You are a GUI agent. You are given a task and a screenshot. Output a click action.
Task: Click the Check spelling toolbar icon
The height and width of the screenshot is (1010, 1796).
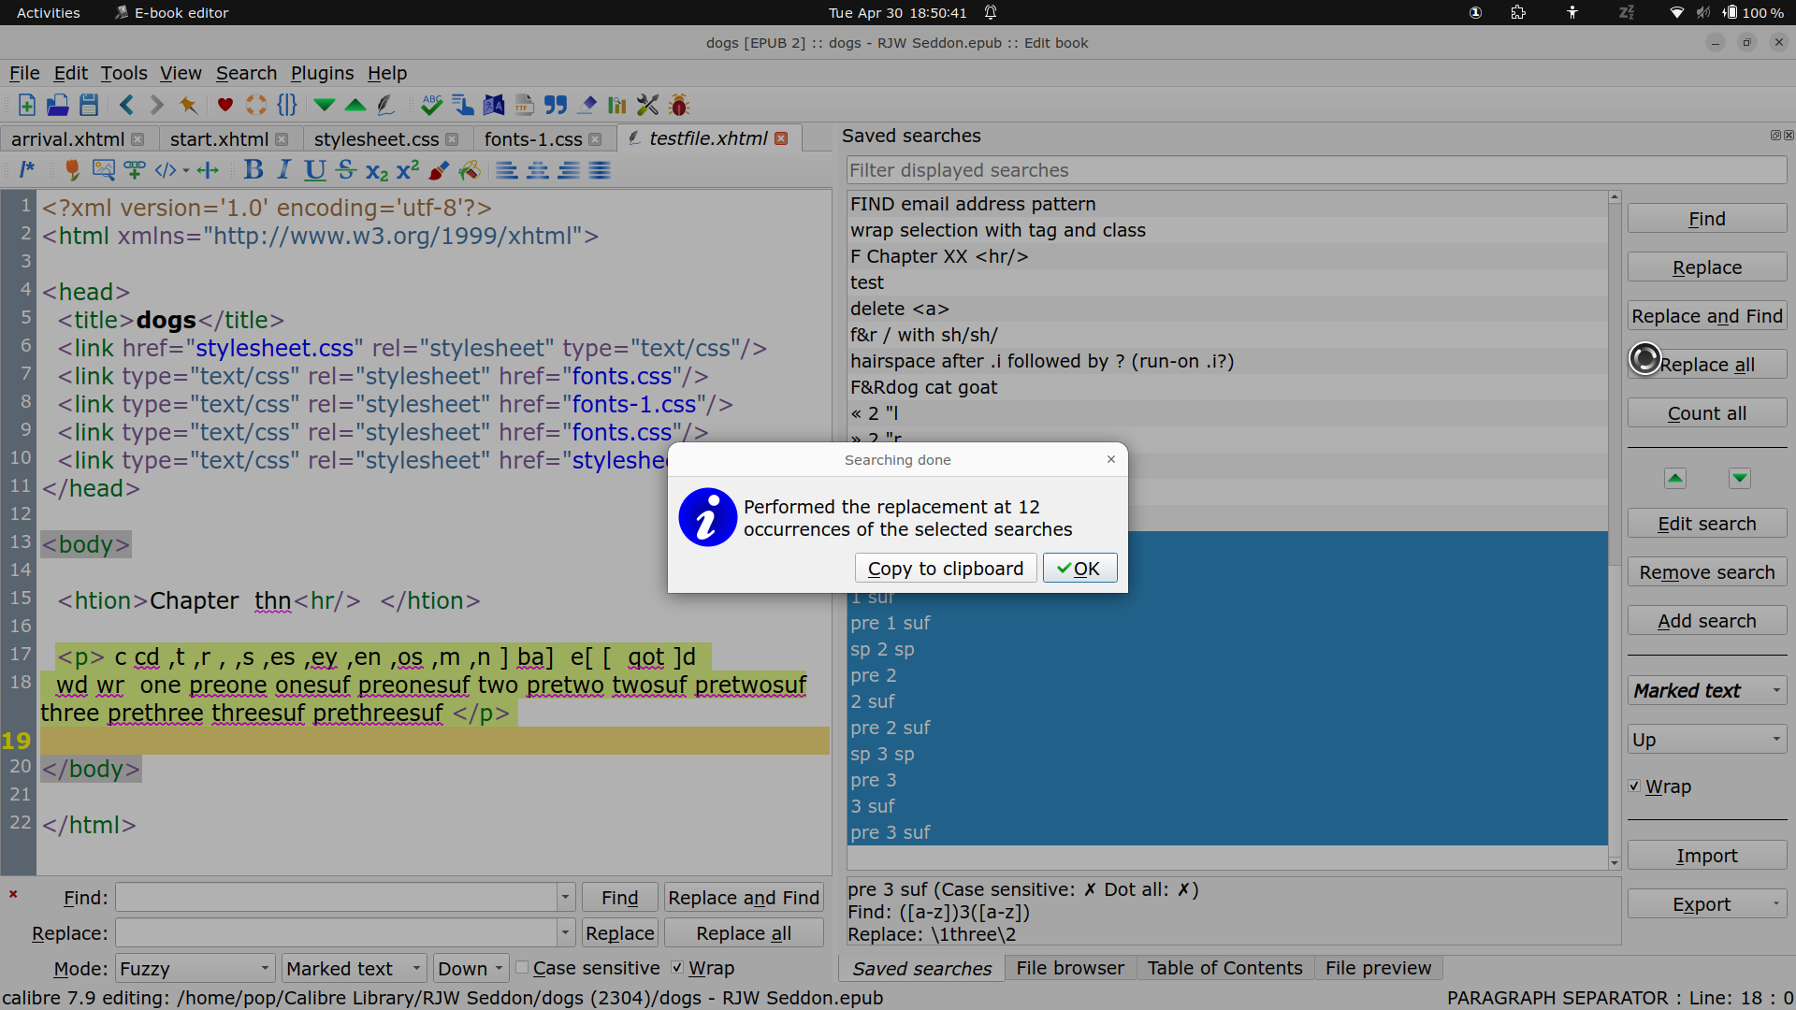pyautogui.click(x=431, y=105)
